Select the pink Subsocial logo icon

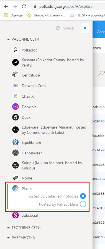tap(16, 215)
